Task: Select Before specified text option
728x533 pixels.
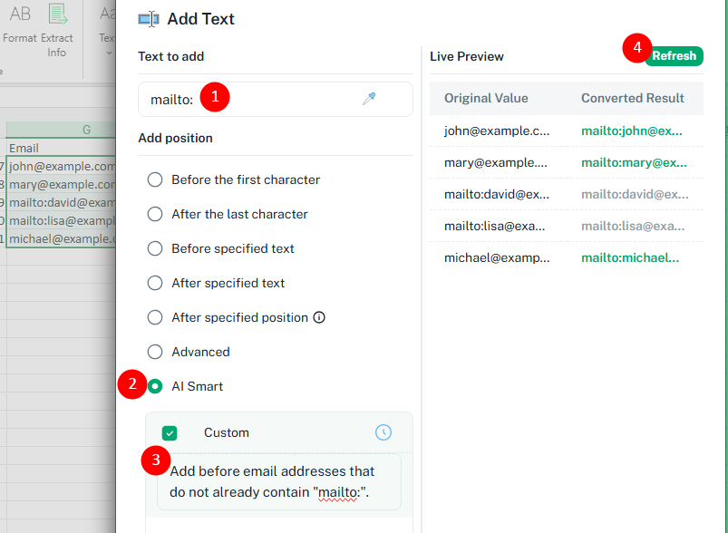Action: [x=155, y=248]
